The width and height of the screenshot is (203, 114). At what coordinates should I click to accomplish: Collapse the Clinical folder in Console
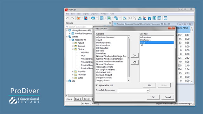click(73, 49)
